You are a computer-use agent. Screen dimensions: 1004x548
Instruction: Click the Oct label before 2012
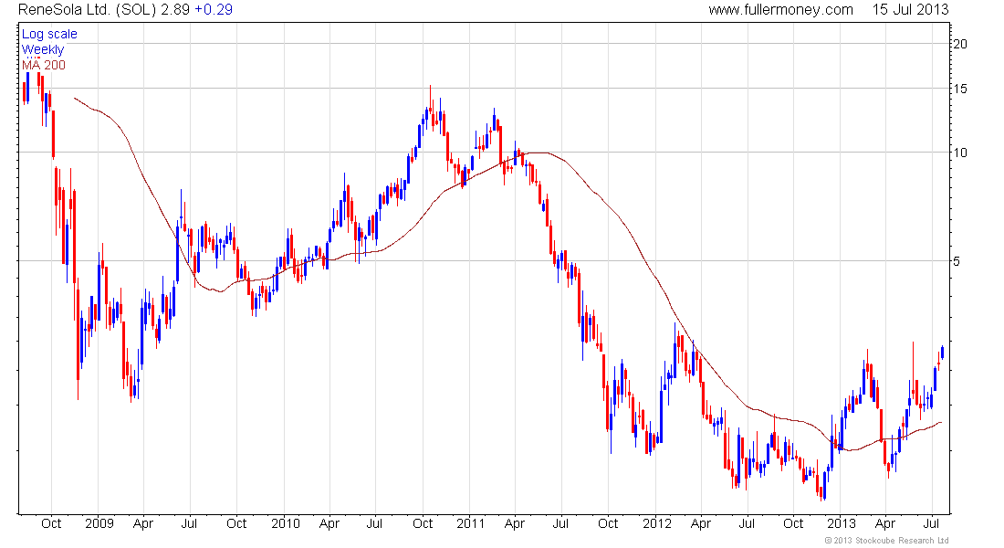click(x=608, y=523)
